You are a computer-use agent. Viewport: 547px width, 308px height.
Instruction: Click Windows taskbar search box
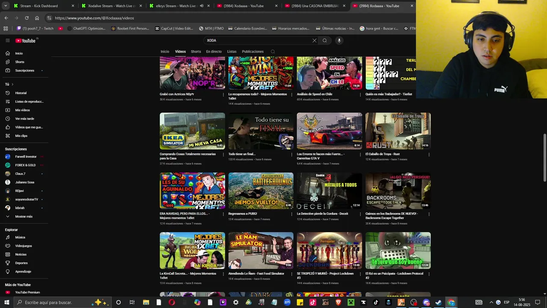coord(63,302)
